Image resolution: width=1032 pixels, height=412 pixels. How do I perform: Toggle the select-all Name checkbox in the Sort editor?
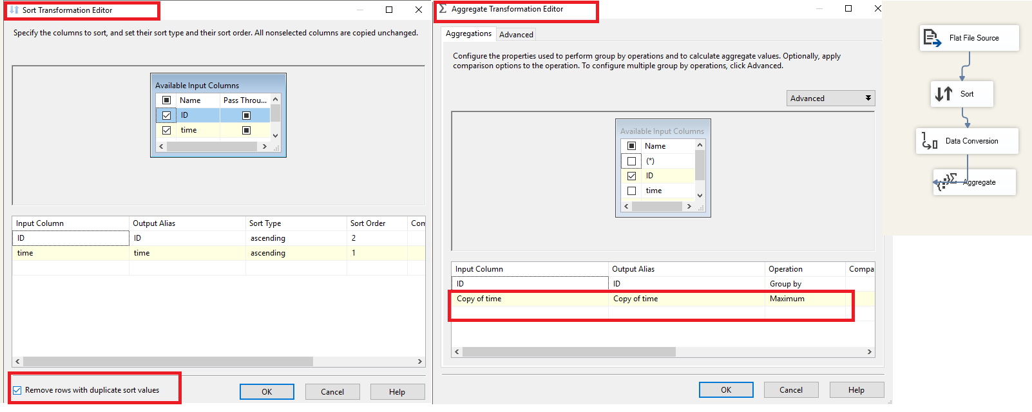click(x=167, y=100)
